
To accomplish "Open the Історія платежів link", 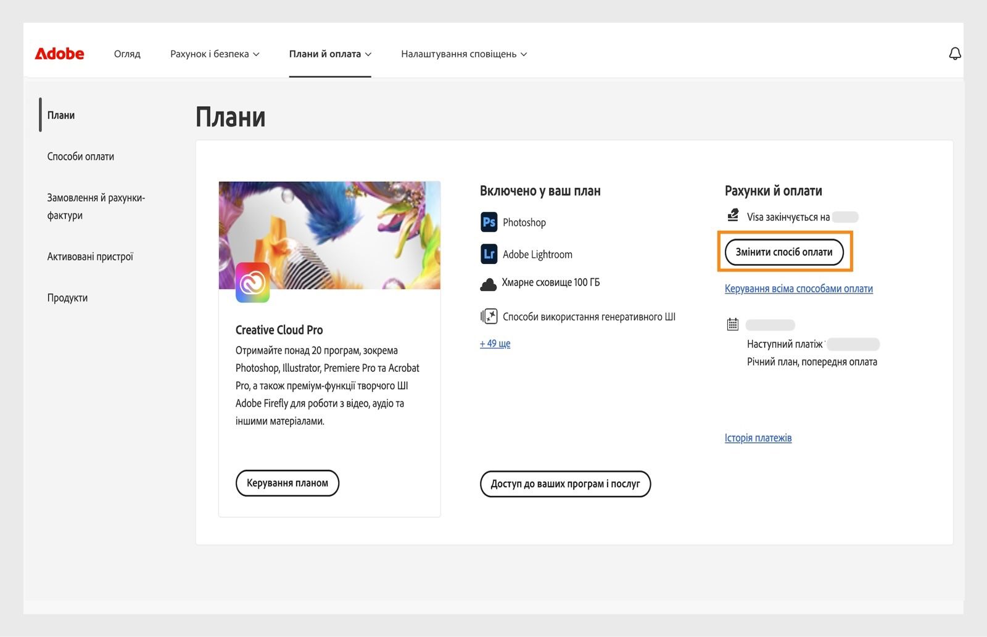I will click(758, 438).
